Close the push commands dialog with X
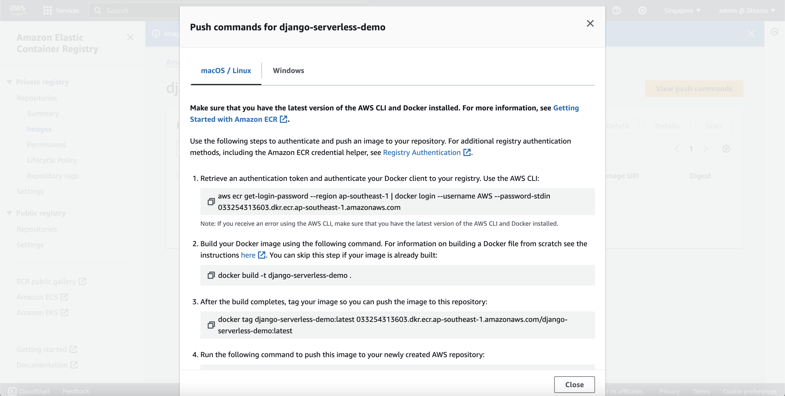This screenshot has width=785, height=396. click(x=590, y=23)
